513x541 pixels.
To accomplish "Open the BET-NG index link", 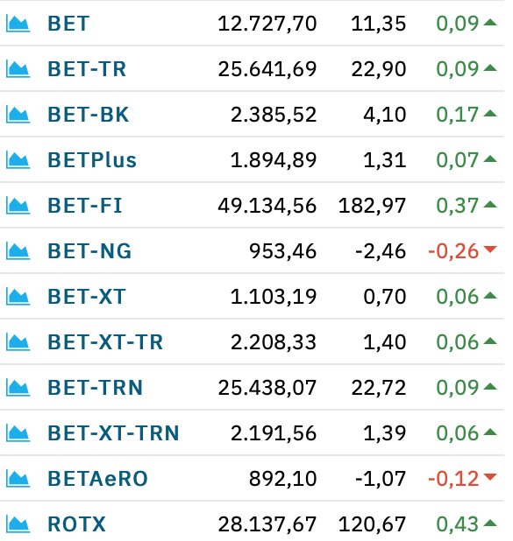I will click(89, 251).
